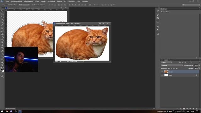Select the History Brush tool
The height and width of the screenshot is (113, 201).
pyautogui.click(x=2, y=37)
